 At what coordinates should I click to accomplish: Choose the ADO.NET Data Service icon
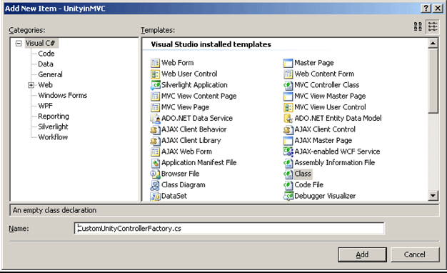[155, 119]
